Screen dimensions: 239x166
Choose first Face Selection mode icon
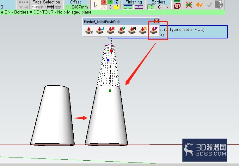coord(35,7)
